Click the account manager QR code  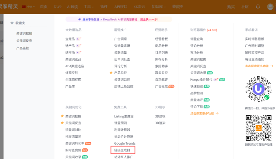pyautogui.click(x=258, y=128)
